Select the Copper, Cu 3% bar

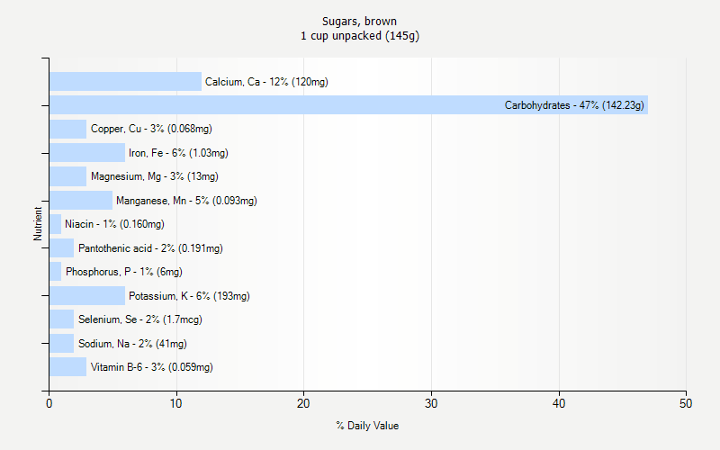[x=68, y=129]
